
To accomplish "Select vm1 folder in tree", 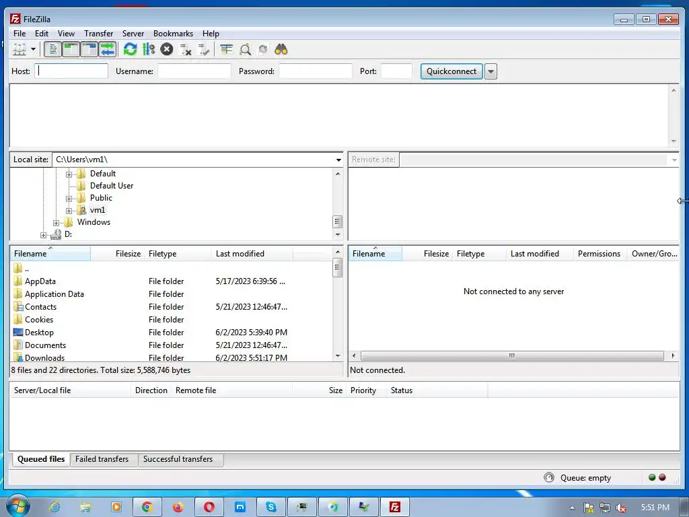I will coord(97,210).
